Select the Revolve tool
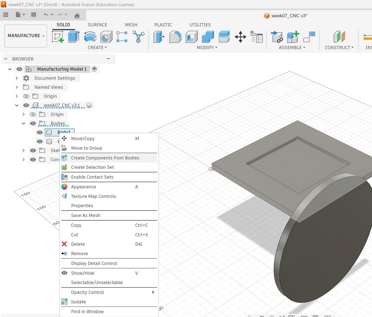Image resolution: width=372 pixels, height=317 pixels. coord(90,36)
